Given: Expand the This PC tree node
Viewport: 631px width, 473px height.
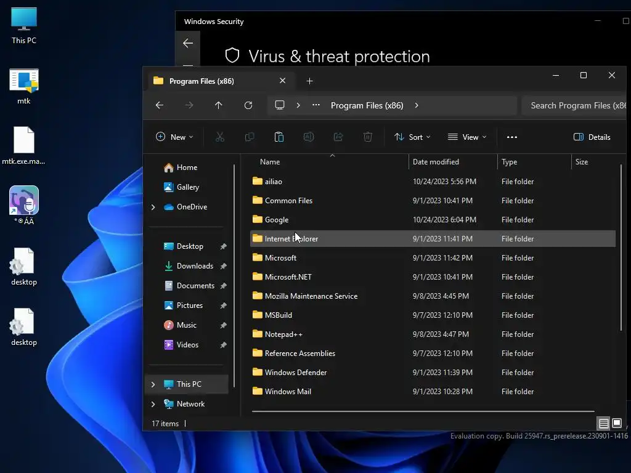Looking at the screenshot, I should (x=153, y=384).
